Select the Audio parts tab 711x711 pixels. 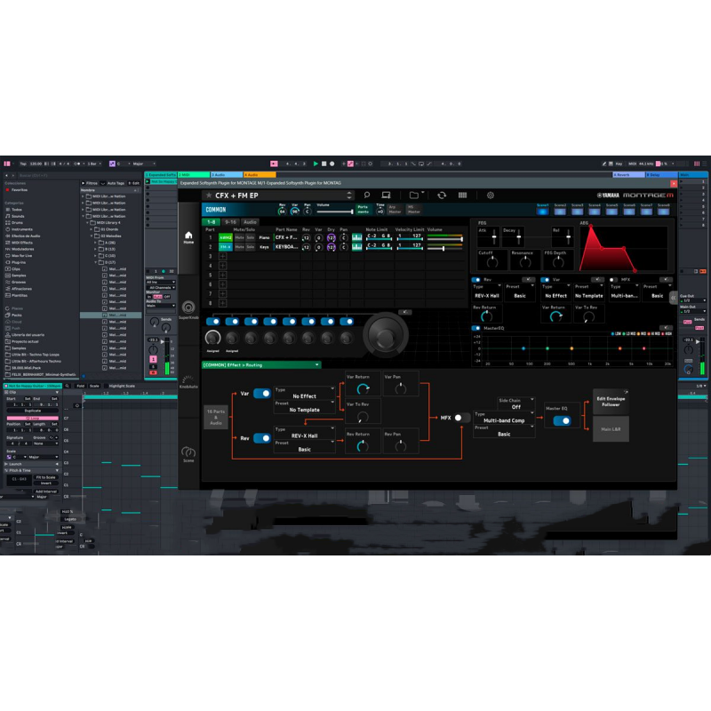[x=250, y=222]
